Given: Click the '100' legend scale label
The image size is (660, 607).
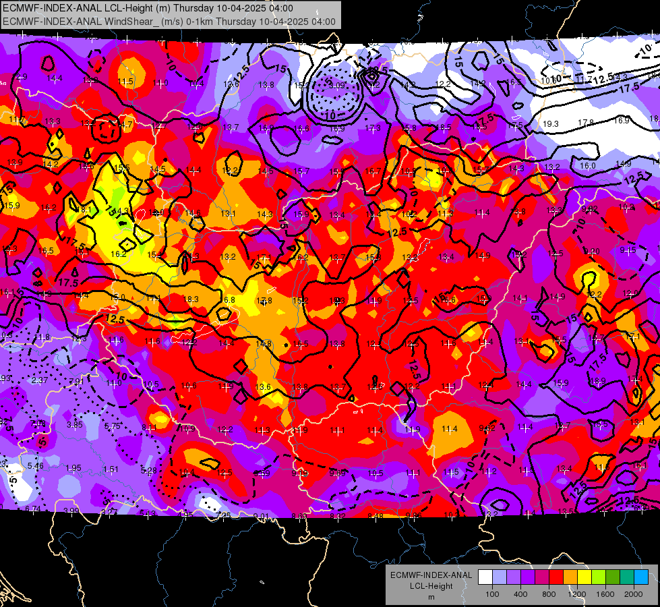Looking at the screenshot, I should coord(492,594).
